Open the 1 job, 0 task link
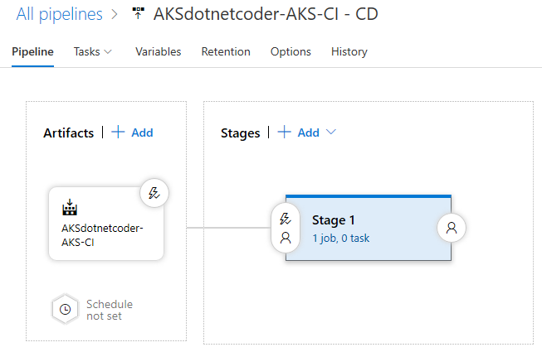The width and height of the screenshot is (542, 352). 341,239
